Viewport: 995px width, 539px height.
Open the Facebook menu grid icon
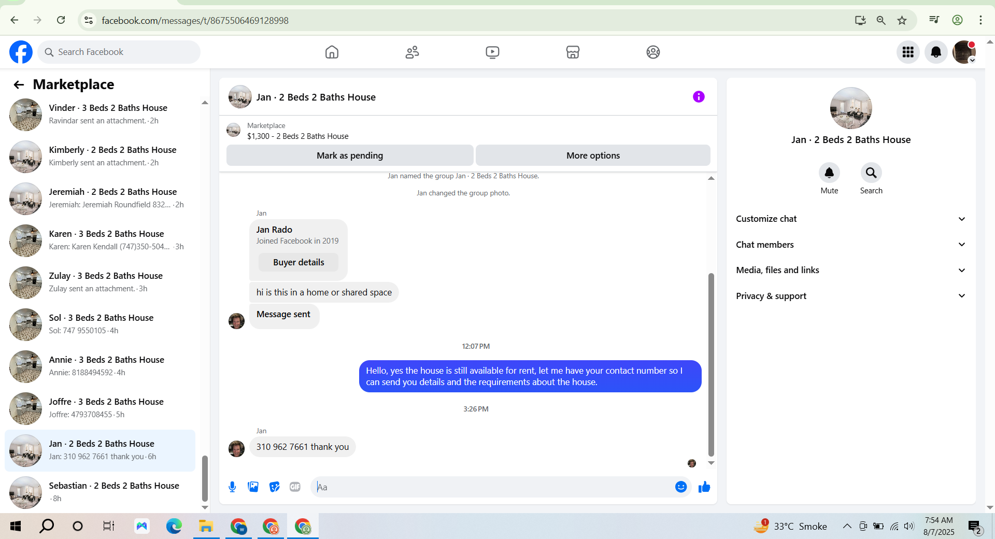908,52
